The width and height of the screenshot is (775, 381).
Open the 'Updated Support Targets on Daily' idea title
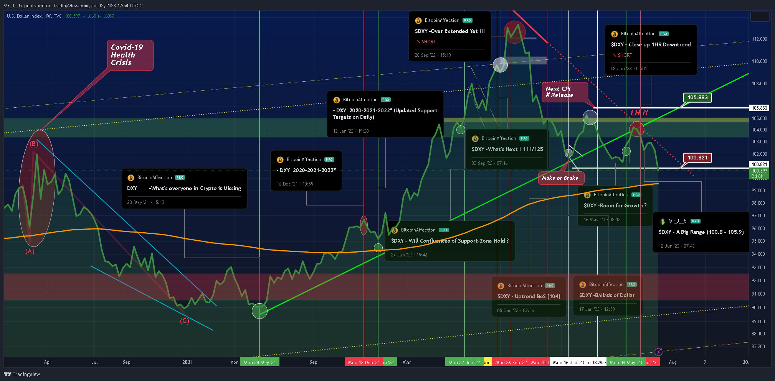tap(385, 113)
